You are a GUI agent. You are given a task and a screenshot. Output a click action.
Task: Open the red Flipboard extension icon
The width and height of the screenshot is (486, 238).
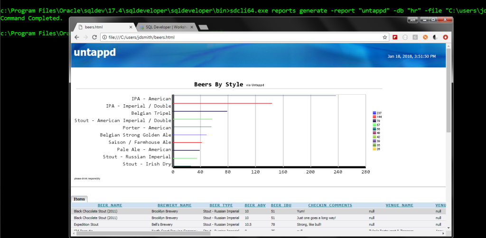[x=395, y=37]
